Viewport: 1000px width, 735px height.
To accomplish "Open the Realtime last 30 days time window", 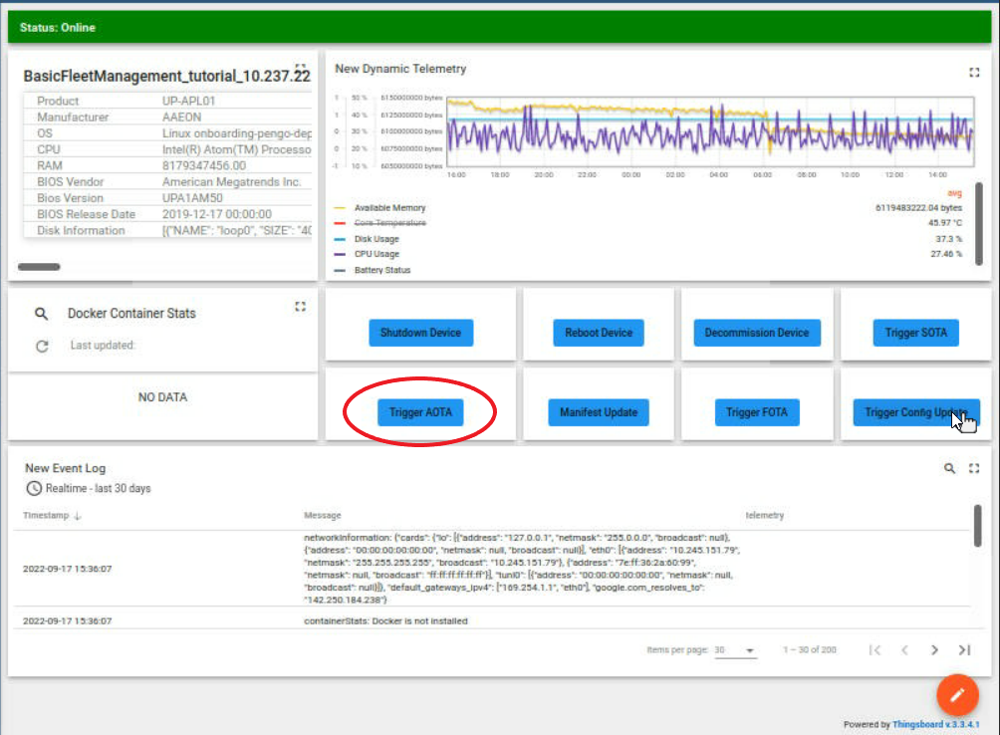I will coord(88,489).
